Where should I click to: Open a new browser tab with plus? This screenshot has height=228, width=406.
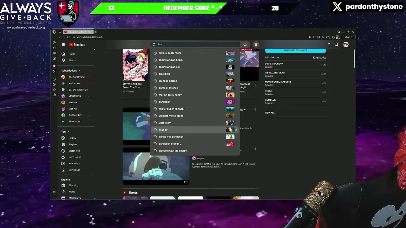[95, 32]
